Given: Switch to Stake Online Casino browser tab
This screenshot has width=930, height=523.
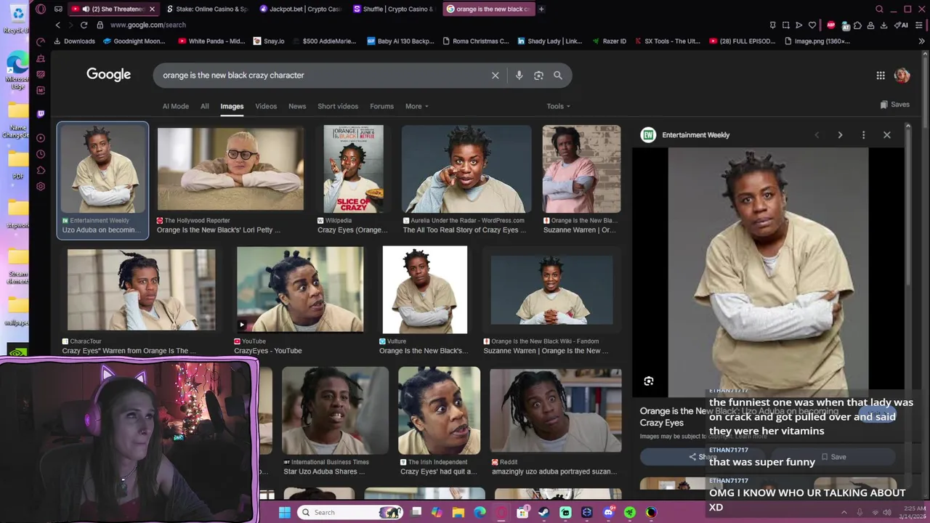Looking at the screenshot, I should (x=207, y=9).
